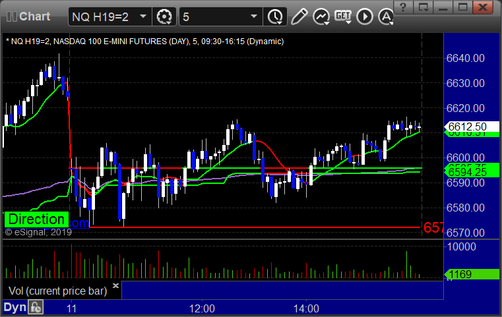Minimize the chart window
This screenshot has width=502, height=317.
tap(443, 7)
